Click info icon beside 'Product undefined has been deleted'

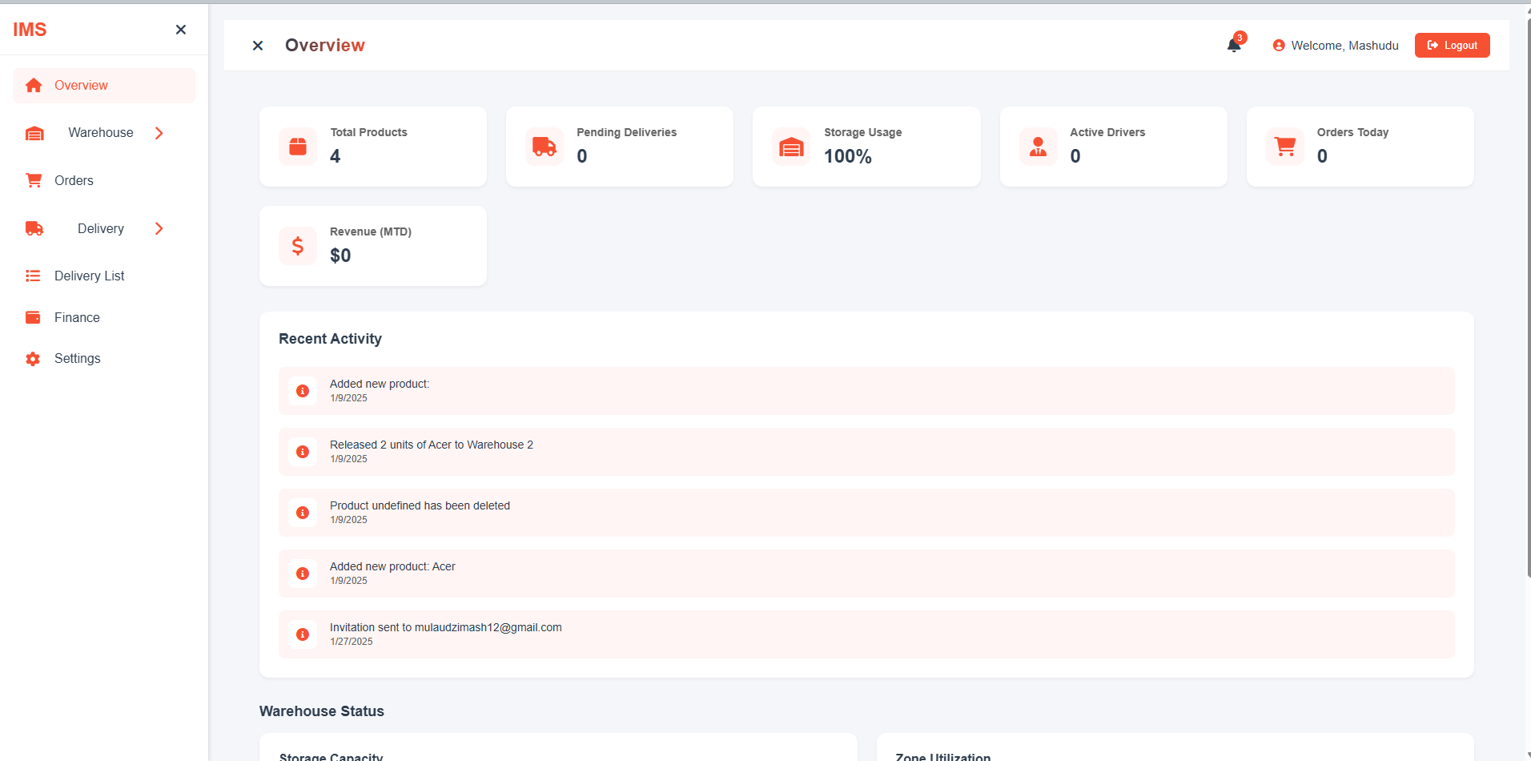point(303,513)
